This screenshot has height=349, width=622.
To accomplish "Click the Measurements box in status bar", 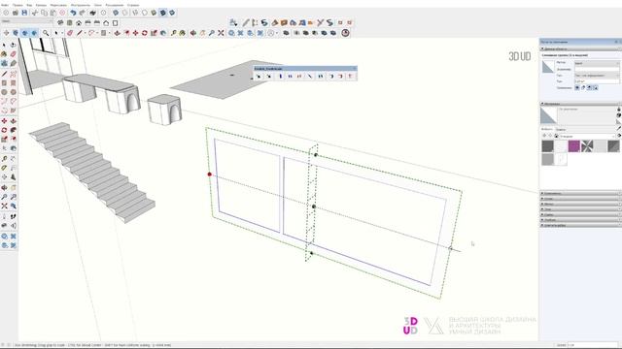I will (x=593, y=345).
